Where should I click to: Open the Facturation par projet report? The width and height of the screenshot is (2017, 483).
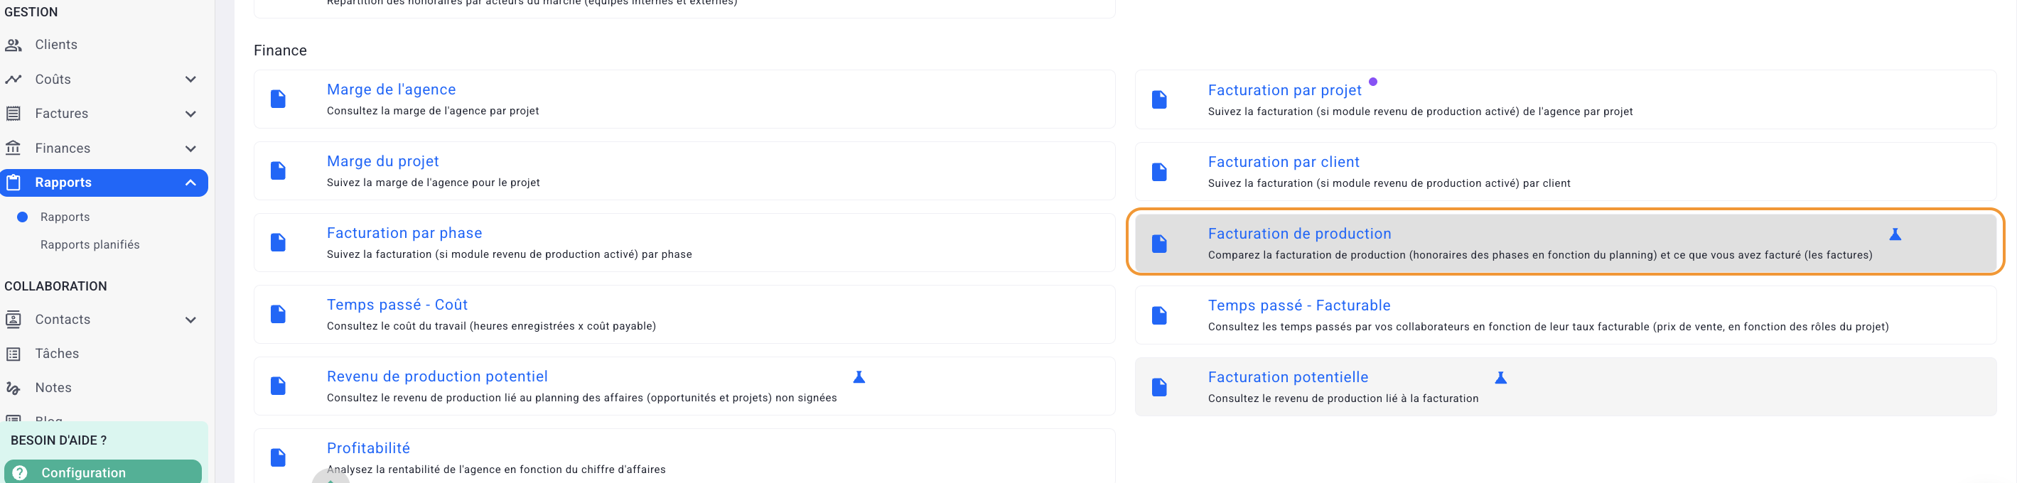(x=1284, y=90)
